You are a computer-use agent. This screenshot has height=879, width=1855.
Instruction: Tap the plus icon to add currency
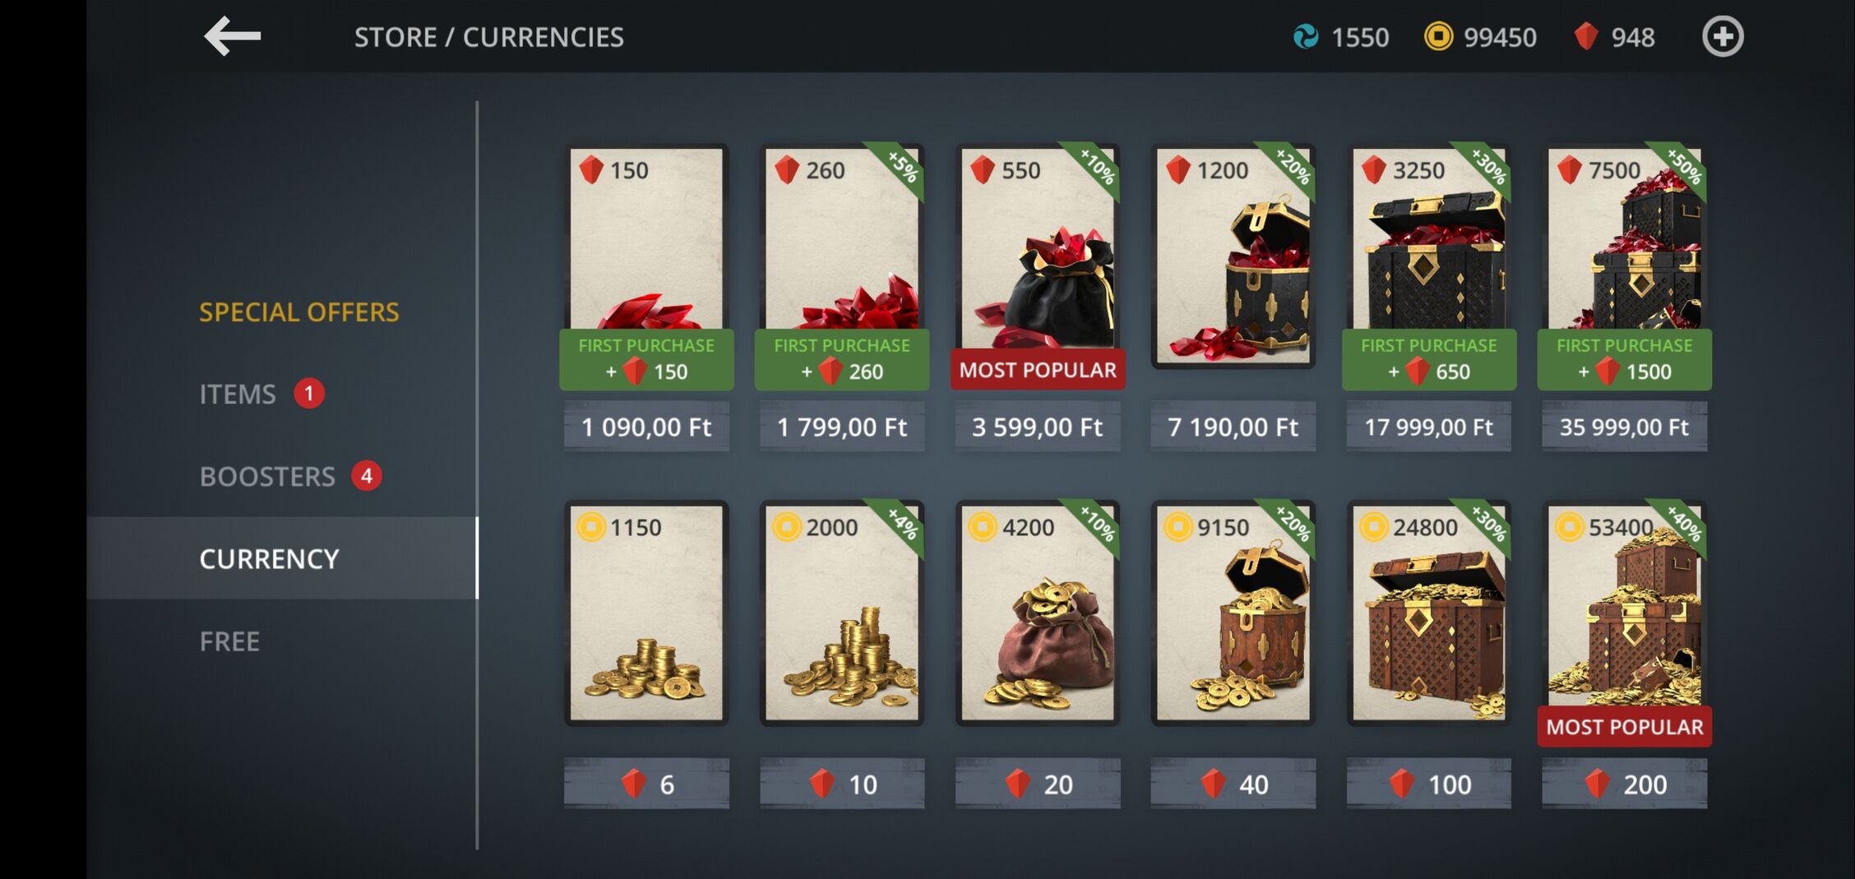pos(1723,37)
